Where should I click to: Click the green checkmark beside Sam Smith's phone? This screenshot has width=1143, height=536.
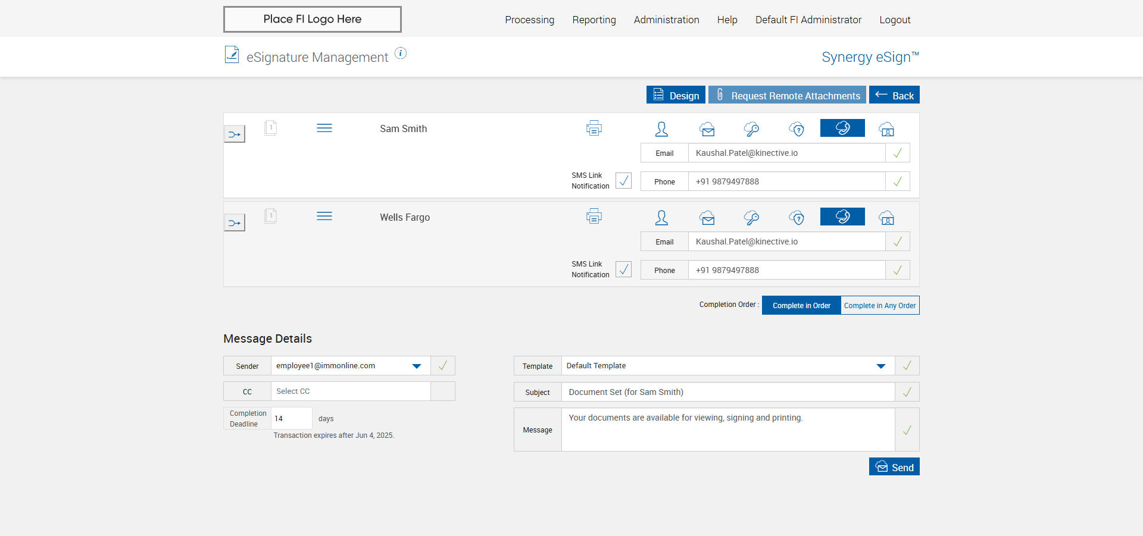898,181
